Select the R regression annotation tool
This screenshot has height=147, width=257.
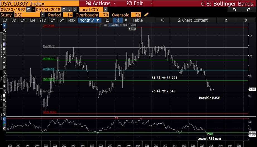pos(4,49)
